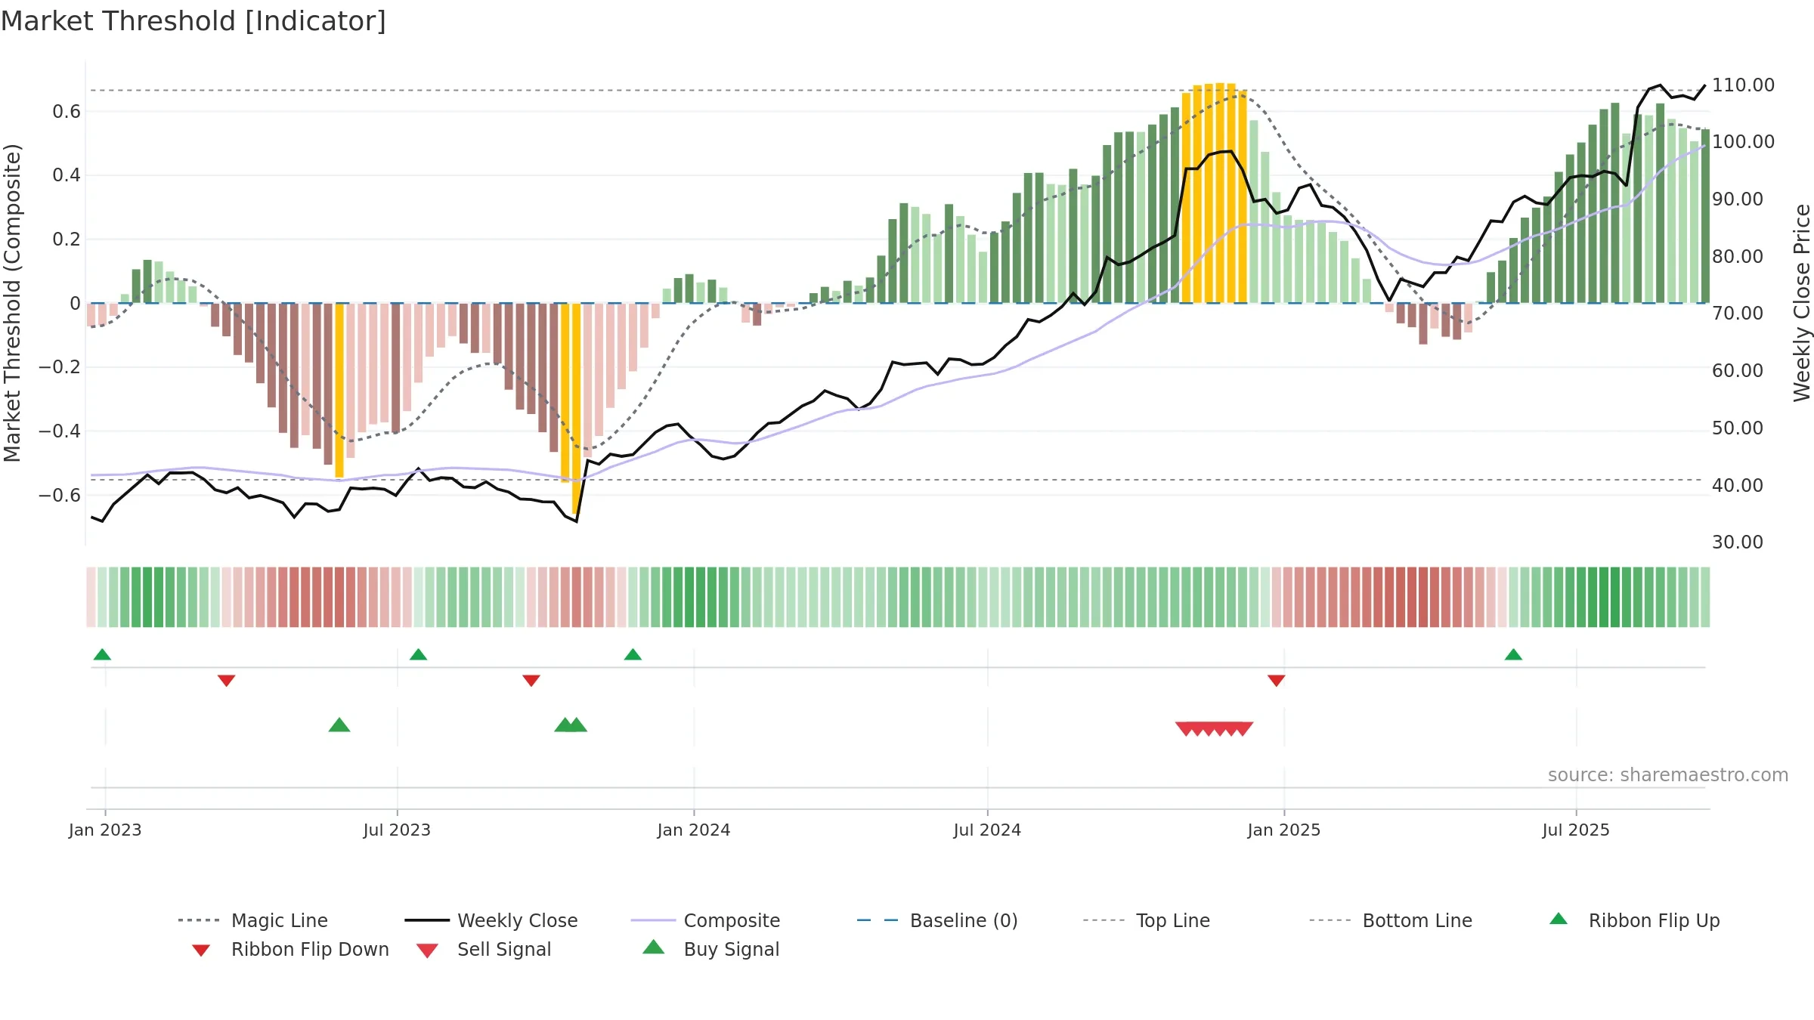1814x1020 pixels.
Task: Click the Ribbon Flip Up triangle at January 2023
Action: [102, 654]
